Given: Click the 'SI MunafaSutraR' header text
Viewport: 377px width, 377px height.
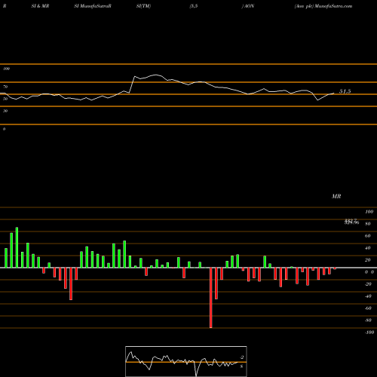Looking at the screenshot, I should tap(93, 6).
